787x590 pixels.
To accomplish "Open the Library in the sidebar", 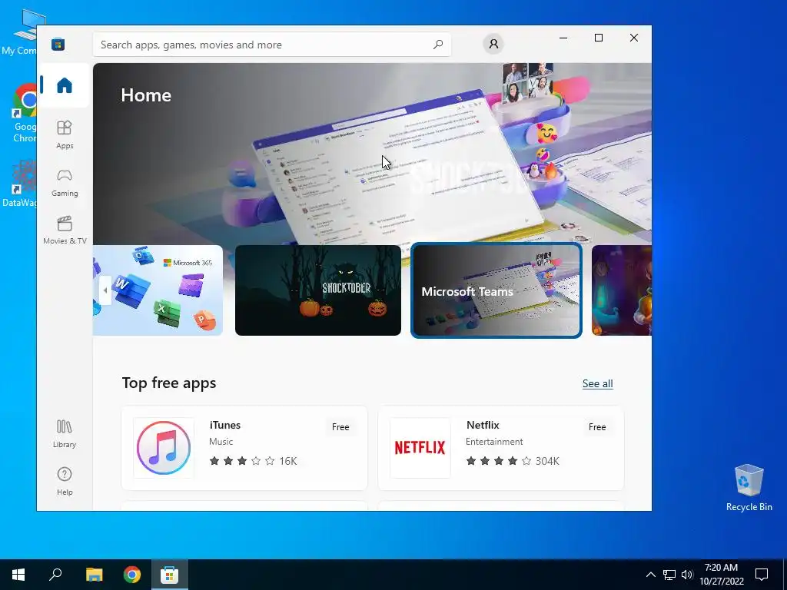I will [x=65, y=433].
